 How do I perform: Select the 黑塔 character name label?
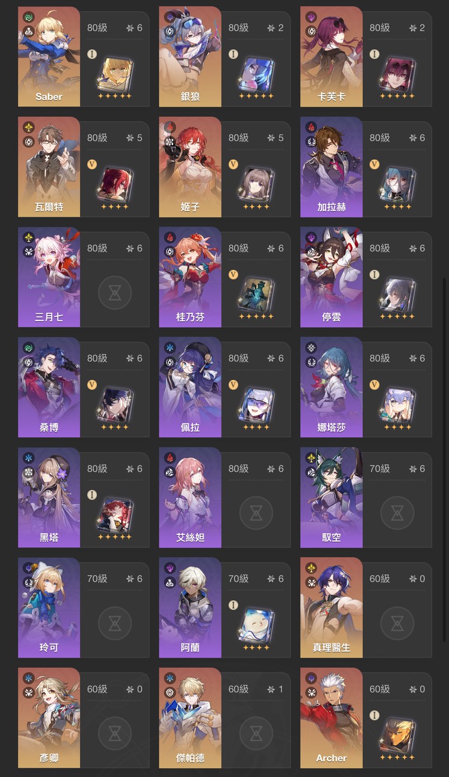click(x=49, y=537)
